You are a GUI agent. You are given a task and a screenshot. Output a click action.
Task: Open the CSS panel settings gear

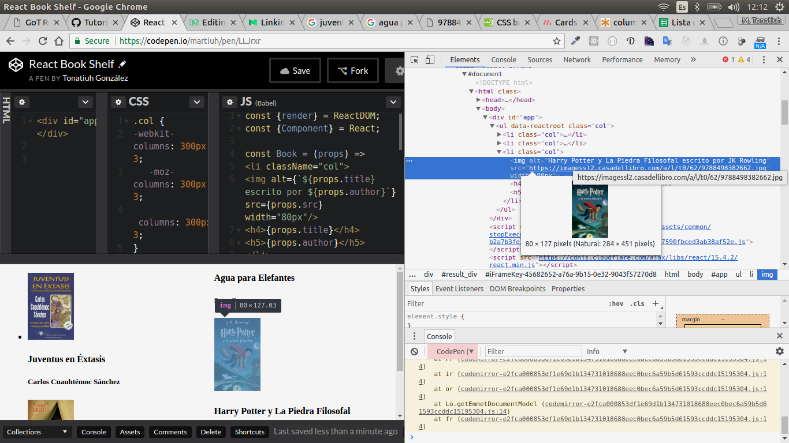point(119,102)
